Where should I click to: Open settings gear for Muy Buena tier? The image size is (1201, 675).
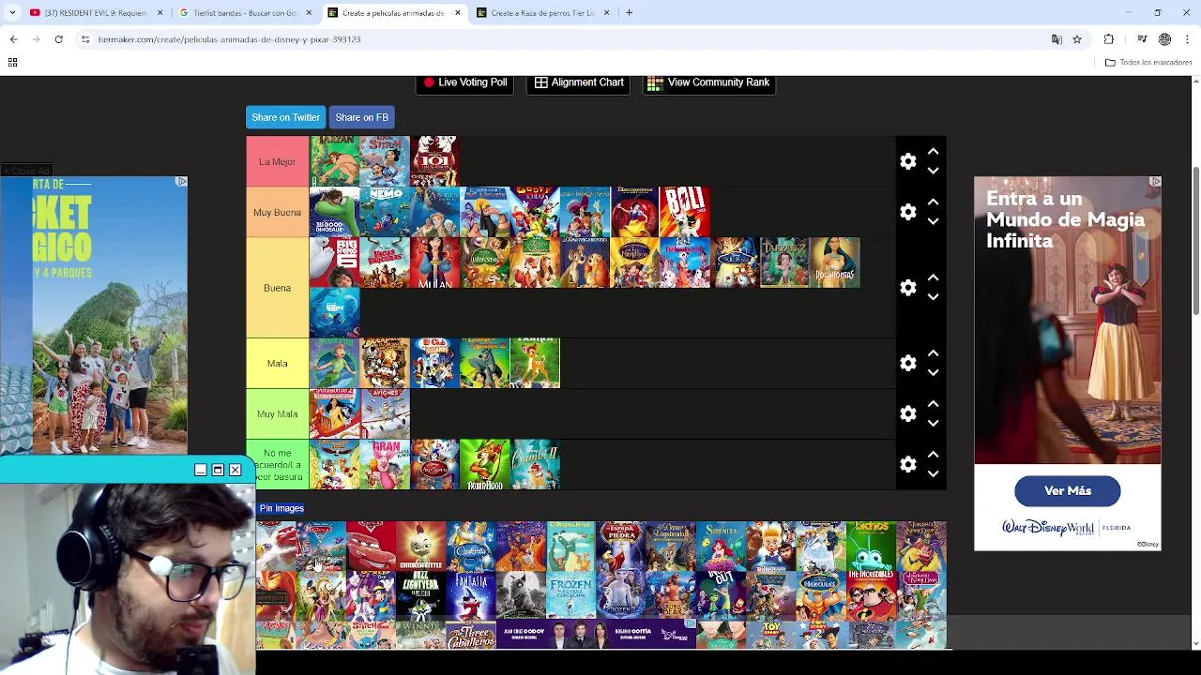click(x=907, y=212)
